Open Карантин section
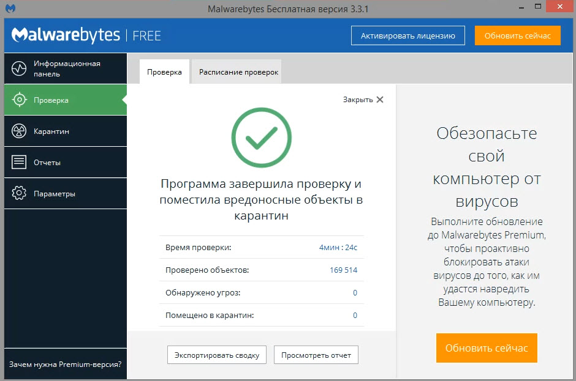Screen dimensions: 576x381 66,131
